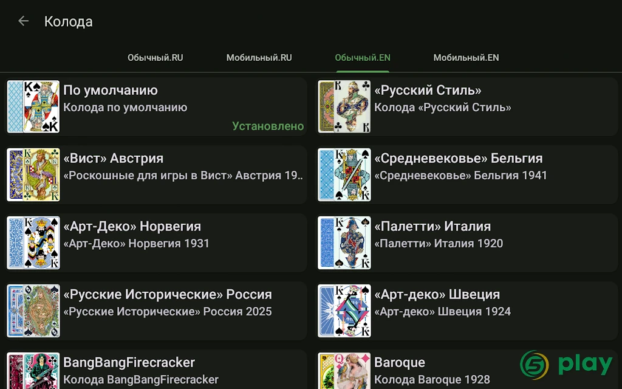
Task: Click the «Роскошные для игры в Вист» description
Action: coord(183,176)
